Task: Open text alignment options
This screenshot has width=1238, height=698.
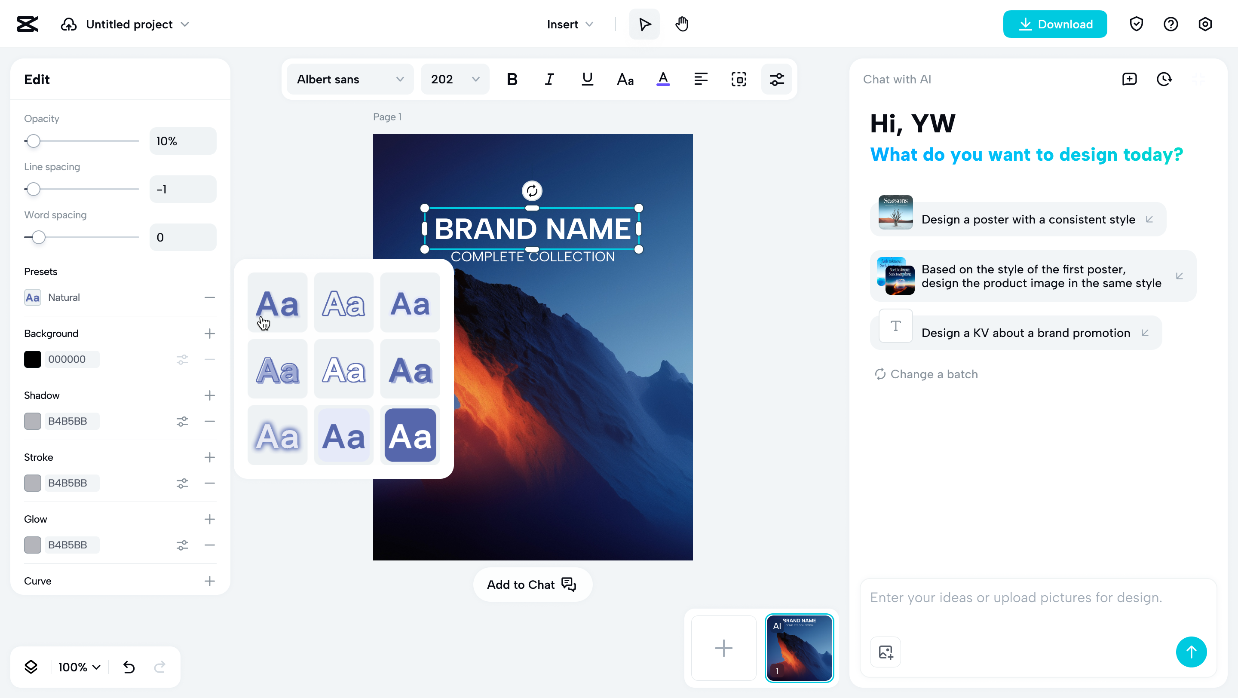Action: pos(701,79)
